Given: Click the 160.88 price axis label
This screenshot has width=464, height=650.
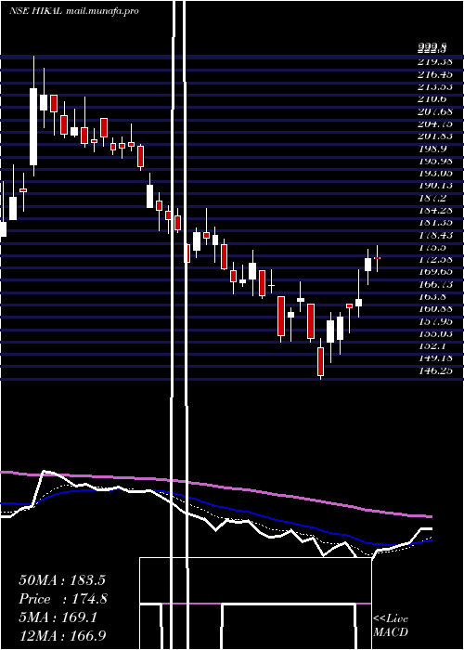Looking at the screenshot, I should point(434,309).
